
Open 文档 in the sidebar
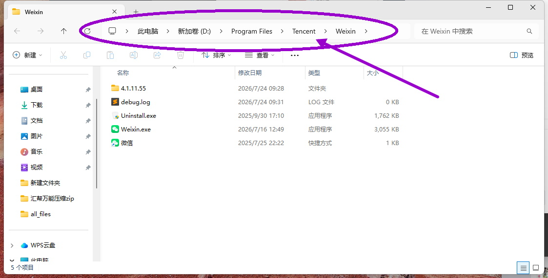[37, 121]
